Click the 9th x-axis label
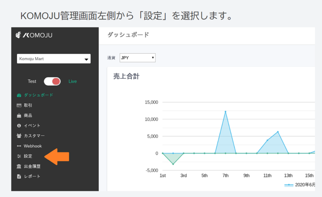This screenshot has width=322, height=197. pos(247,175)
